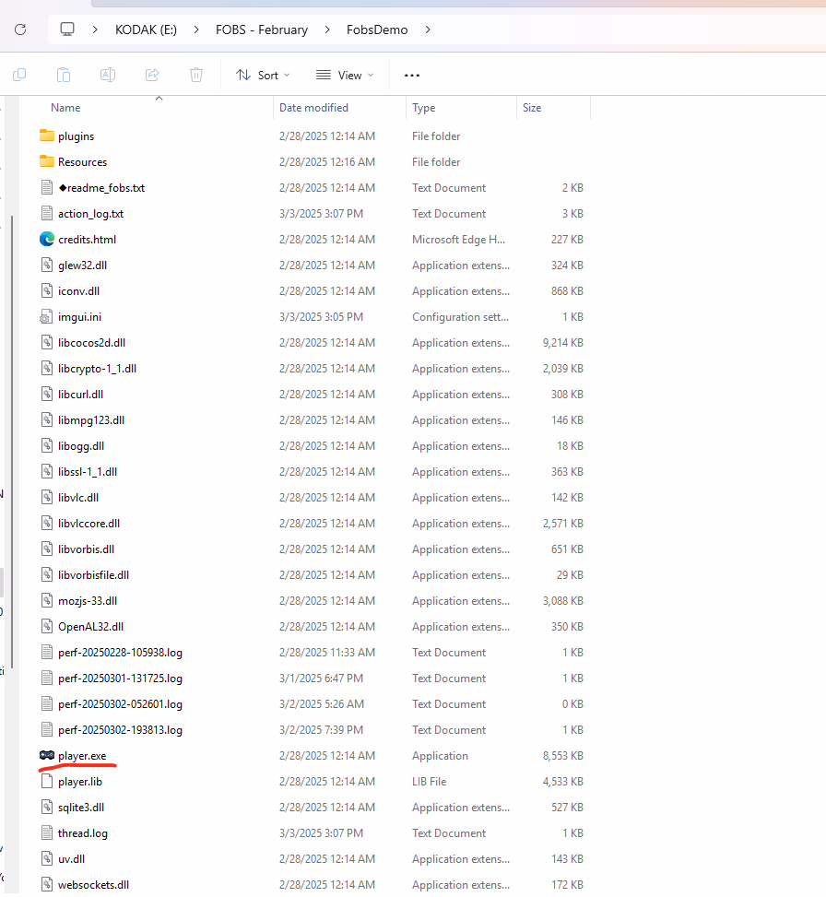Select the player.exe application icon
Screen dimensions: 826x897
(x=48, y=756)
